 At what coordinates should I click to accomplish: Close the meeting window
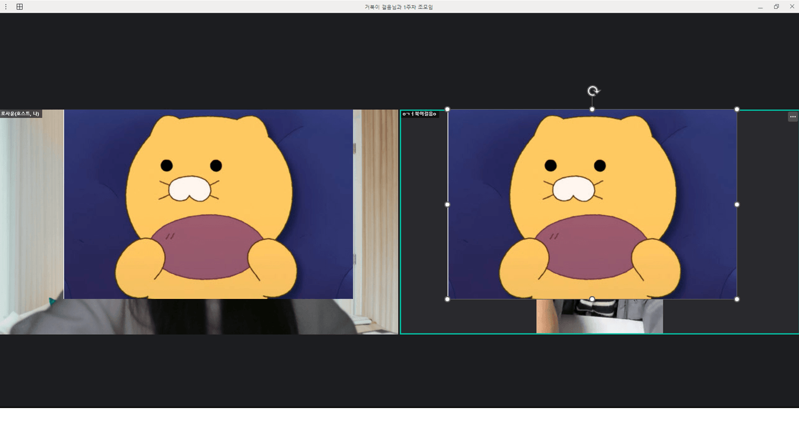click(792, 7)
